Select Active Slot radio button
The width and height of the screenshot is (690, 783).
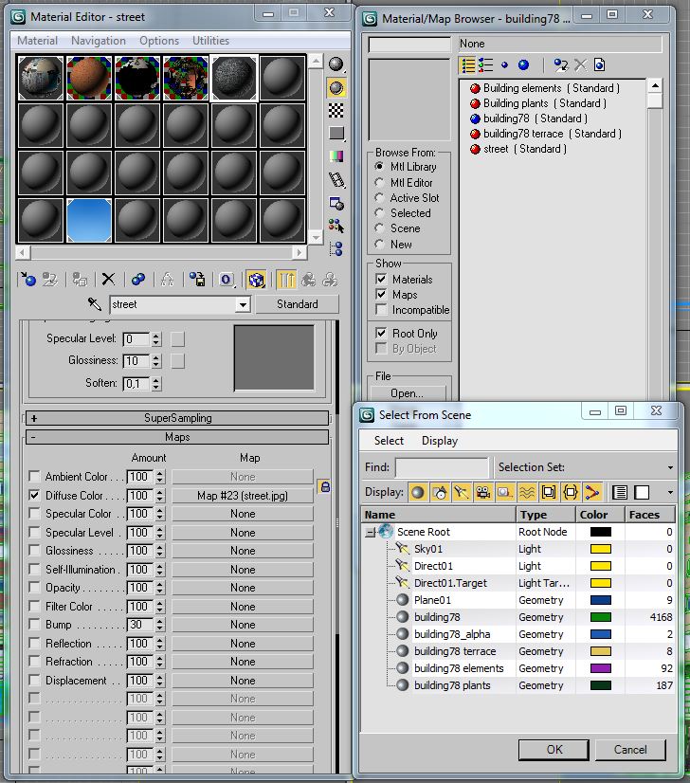click(x=379, y=198)
